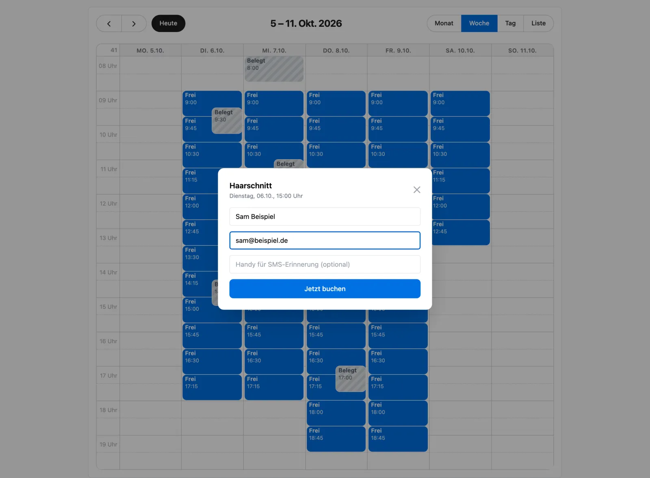Pick Thursday 9:45 Frei slot

point(336,129)
